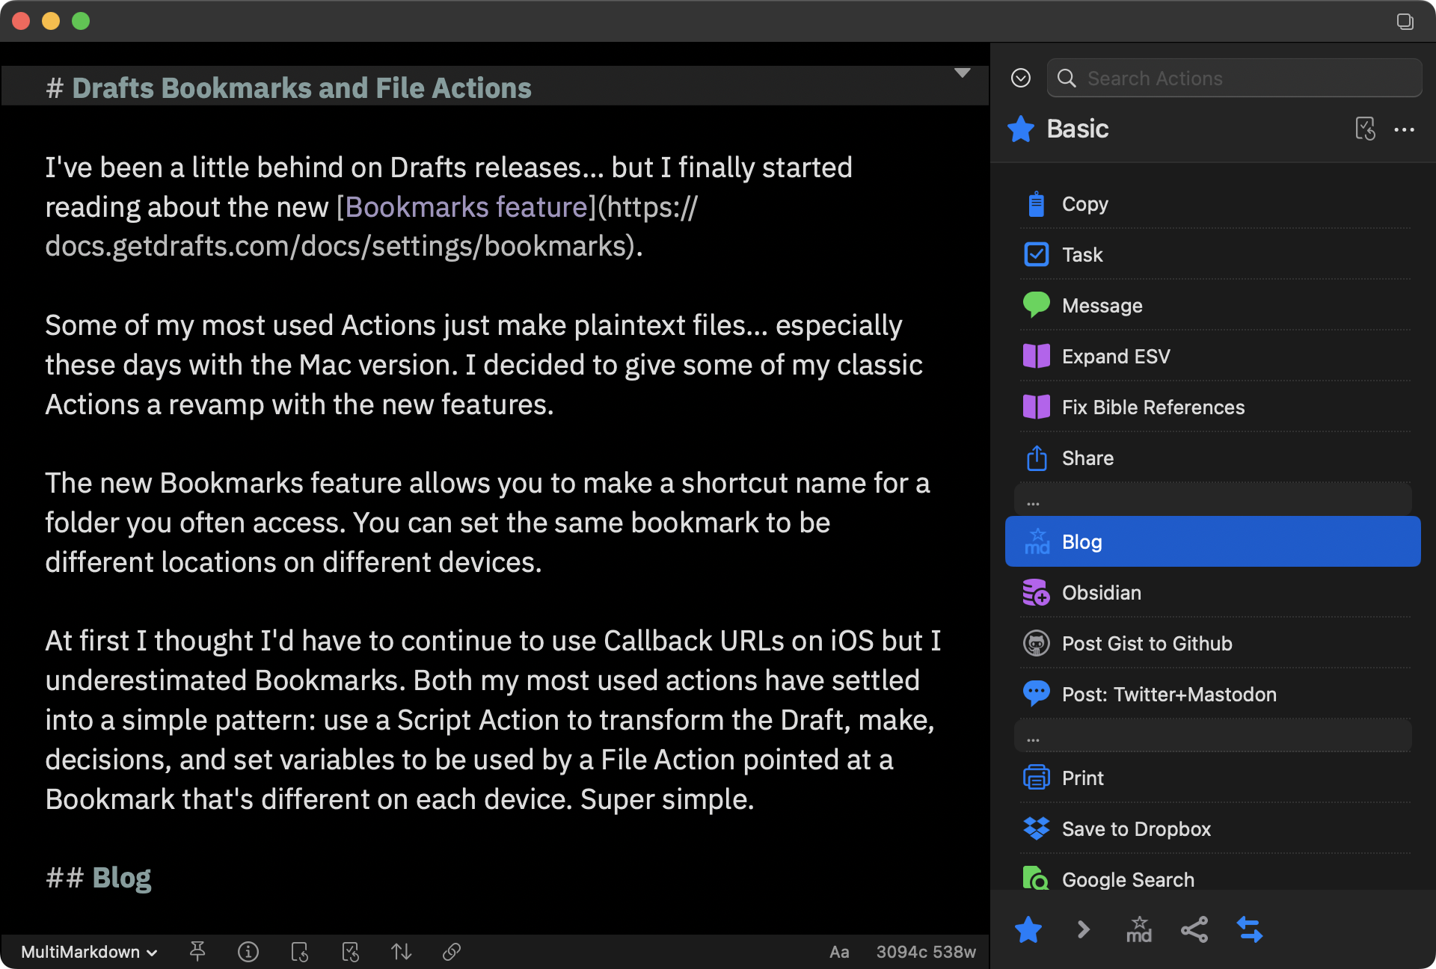The height and width of the screenshot is (969, 1436).
Task: Switch to the markdown action group
Action: 1139,930
